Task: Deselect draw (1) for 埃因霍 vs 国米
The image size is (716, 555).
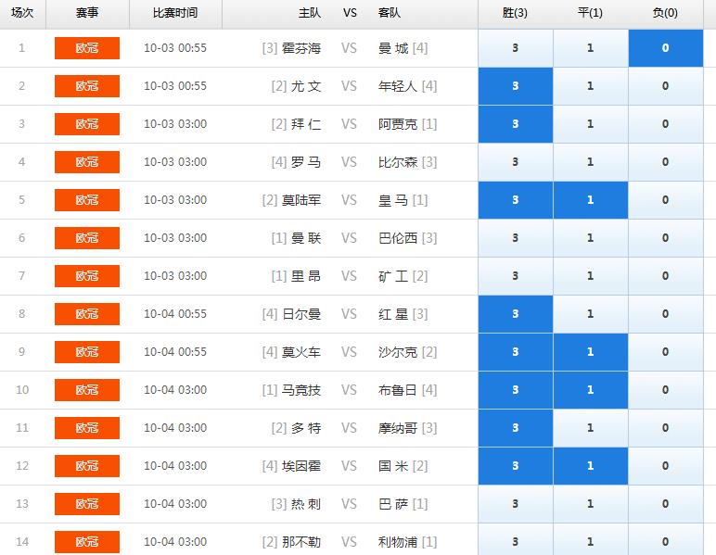Action: tap(591, 466)
